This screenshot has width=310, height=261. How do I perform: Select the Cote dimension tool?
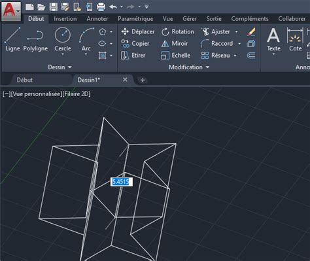click(295, 39)
